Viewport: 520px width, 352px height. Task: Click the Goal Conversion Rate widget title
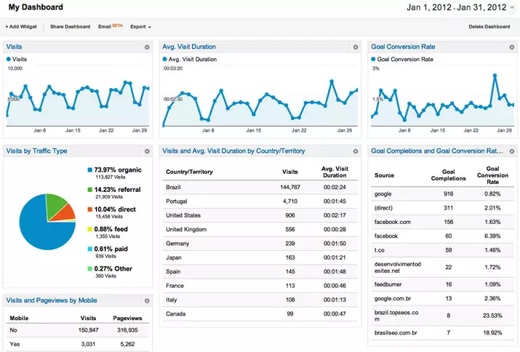point(402,47)
